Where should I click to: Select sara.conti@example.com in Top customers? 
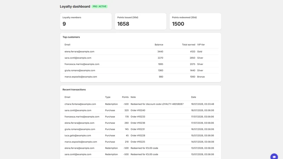point(78,58)
